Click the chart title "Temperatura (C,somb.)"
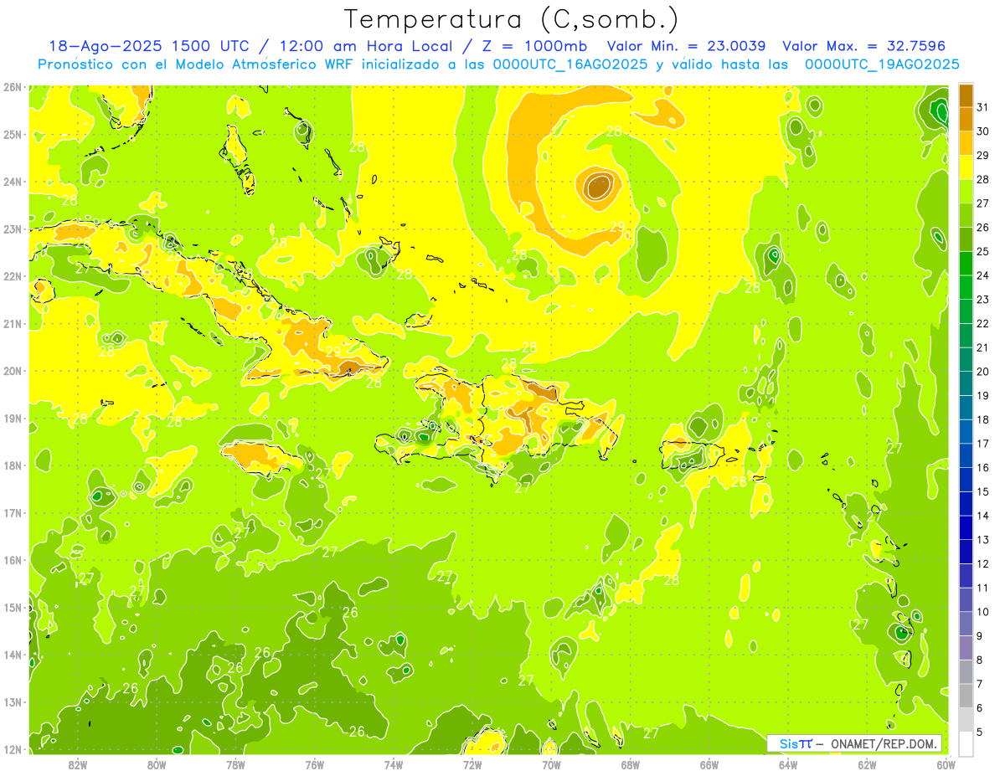The image size is (1005, 776). point(511,19)
